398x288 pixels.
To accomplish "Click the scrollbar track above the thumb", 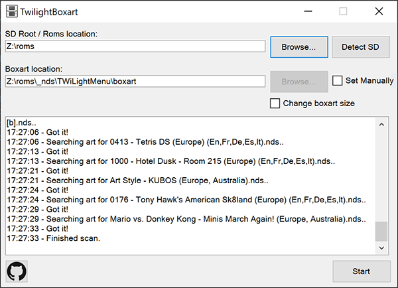I will tap(381, 176).
